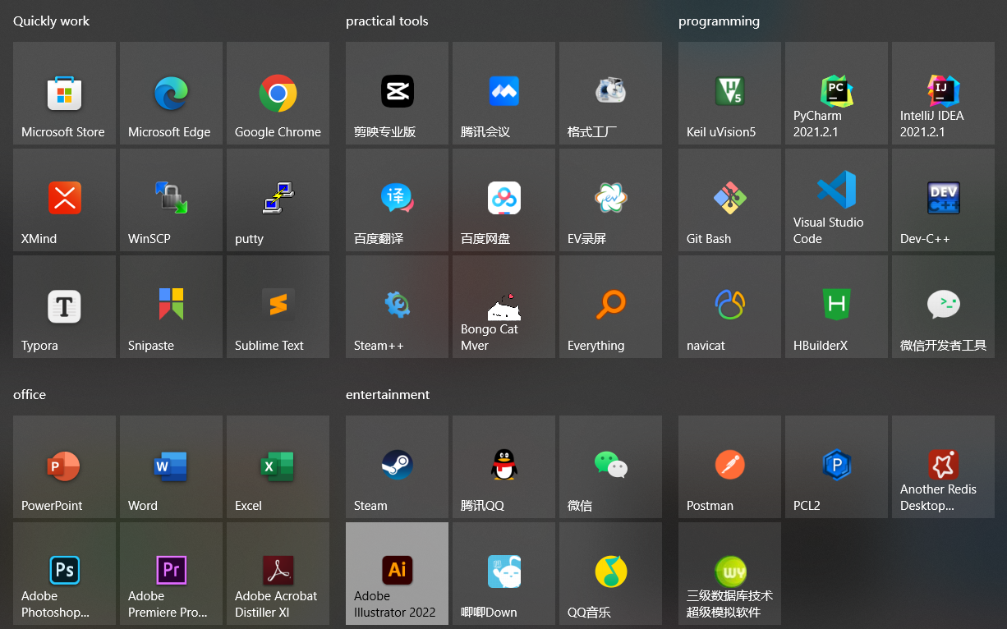Open the Microsoft Store tile
Screen dimensions: 1007x629
point(64,94)
